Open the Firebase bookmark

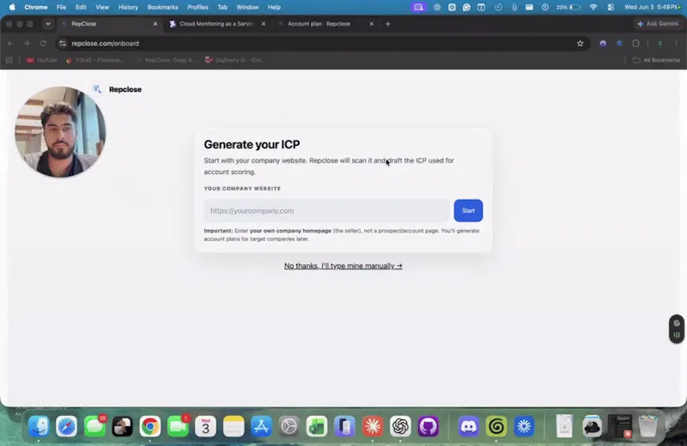94,60
